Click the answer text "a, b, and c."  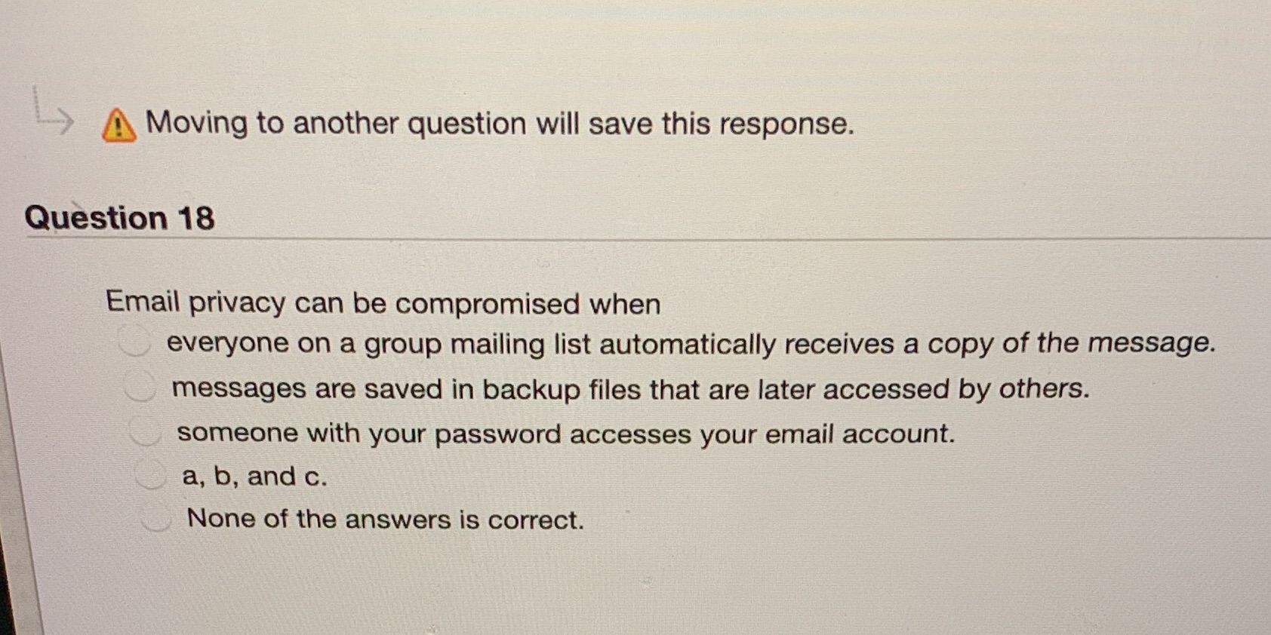[253, 475]
